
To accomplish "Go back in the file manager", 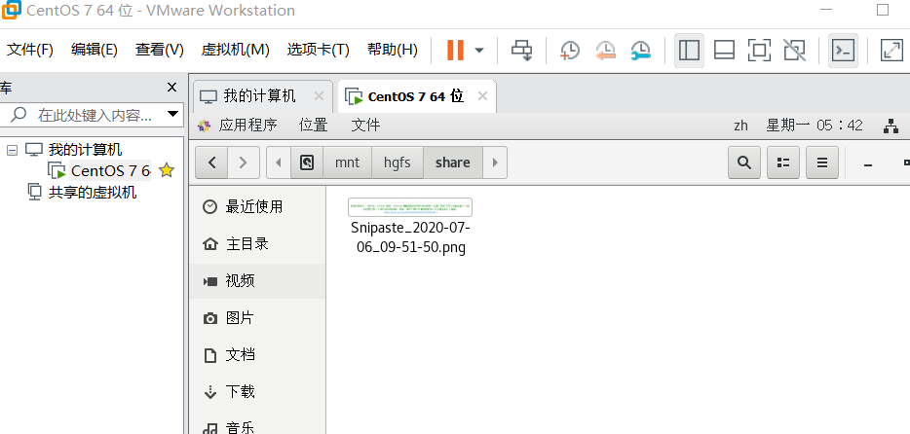I will coord(211,163).
